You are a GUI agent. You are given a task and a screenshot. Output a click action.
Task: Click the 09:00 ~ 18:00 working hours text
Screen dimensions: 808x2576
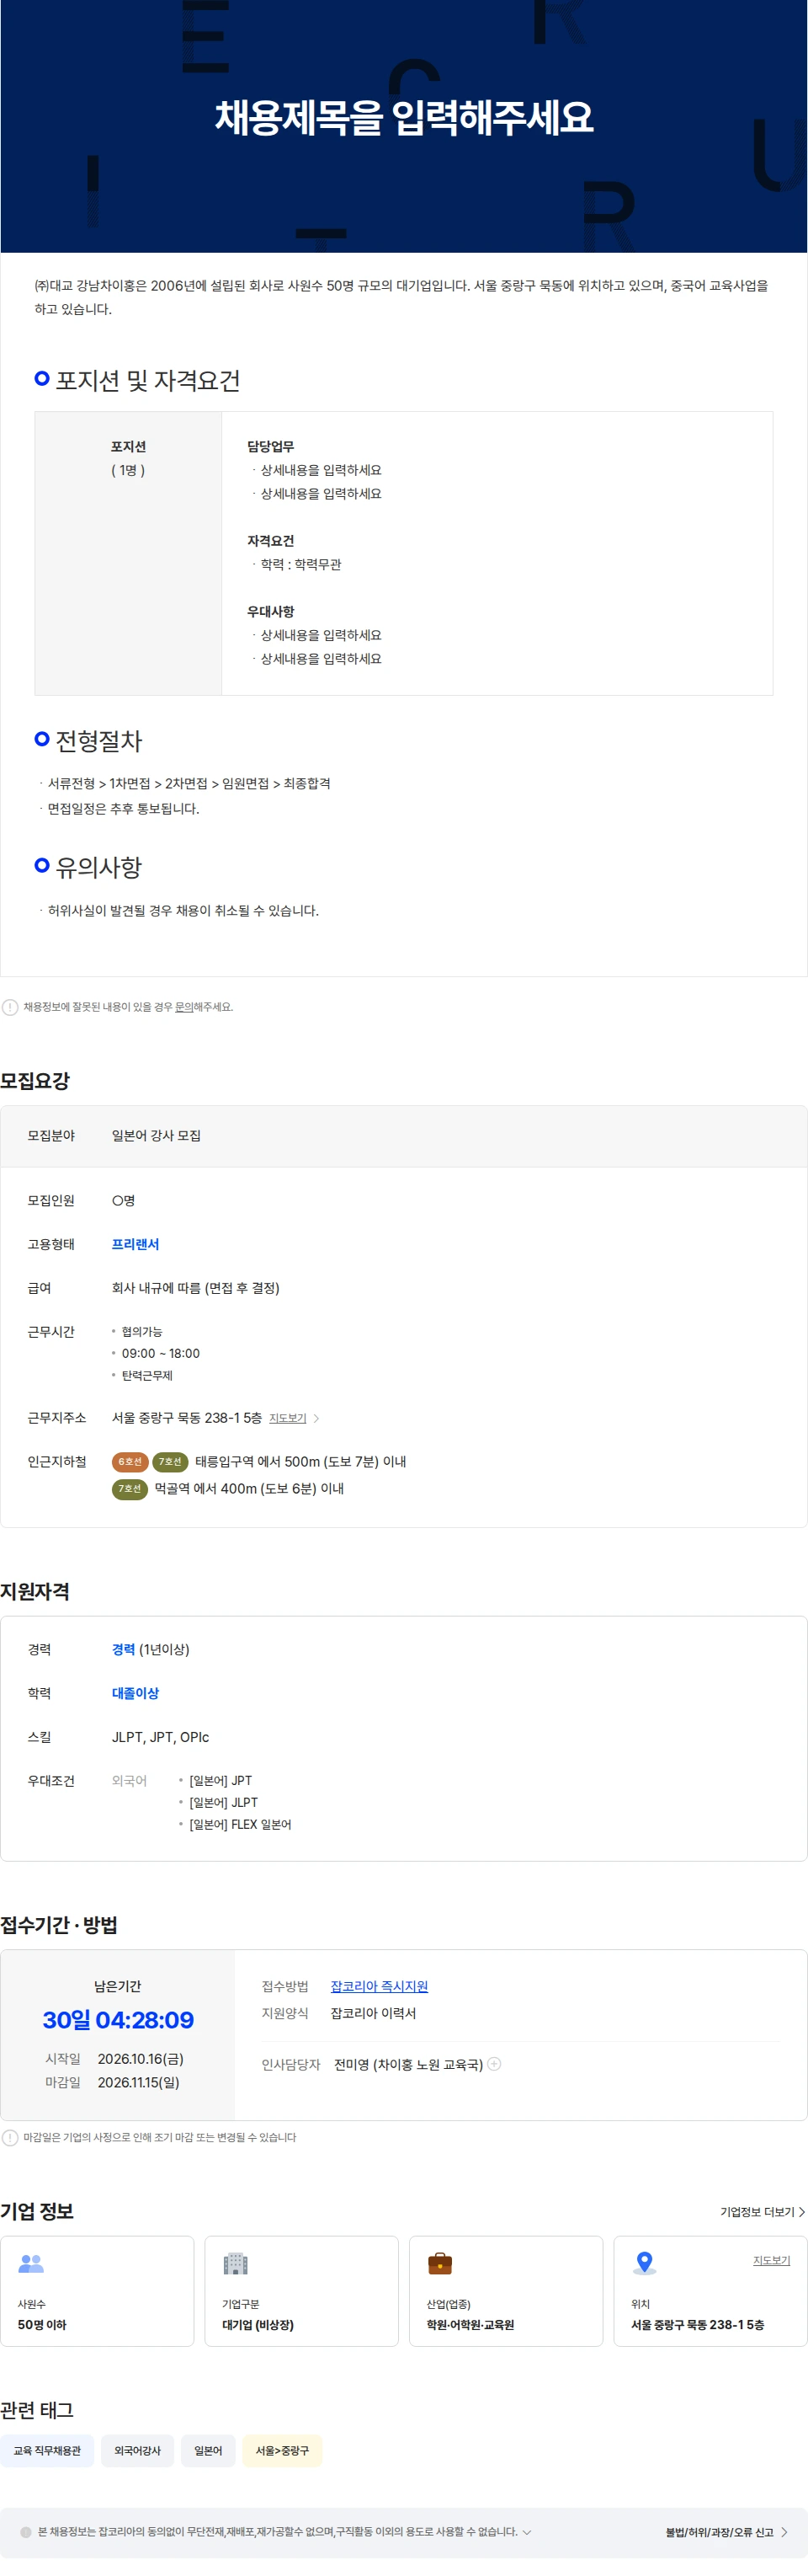coord(161,1354)
